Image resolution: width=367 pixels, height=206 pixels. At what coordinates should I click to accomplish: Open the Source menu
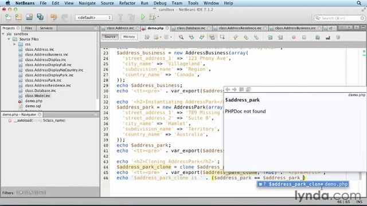click(x=107, y=3)
